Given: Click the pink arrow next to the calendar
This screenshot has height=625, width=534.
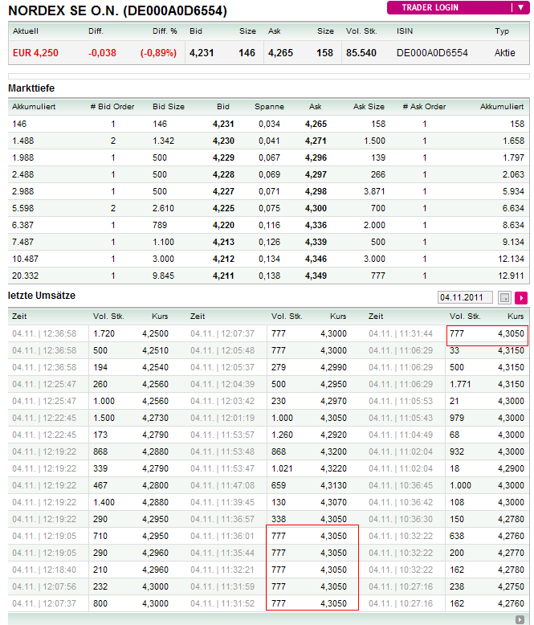Looking at the screenshot, I should [x=521, y=297].
